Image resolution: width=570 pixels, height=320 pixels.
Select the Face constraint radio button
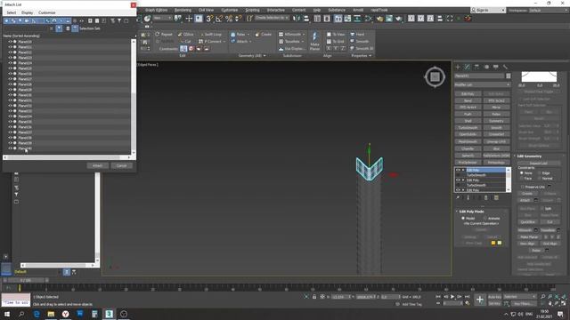[x=522, y=179]
